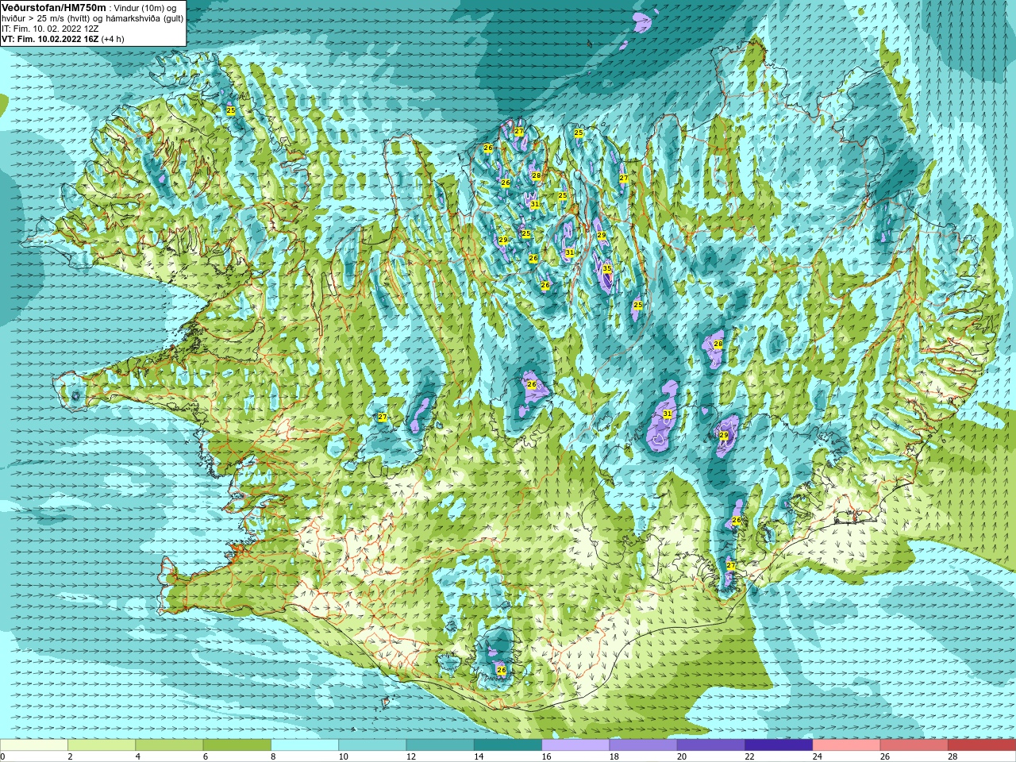Click the red legend swatch above 28 m/s
Screen dimensions: 1016x762
point(981,745)
